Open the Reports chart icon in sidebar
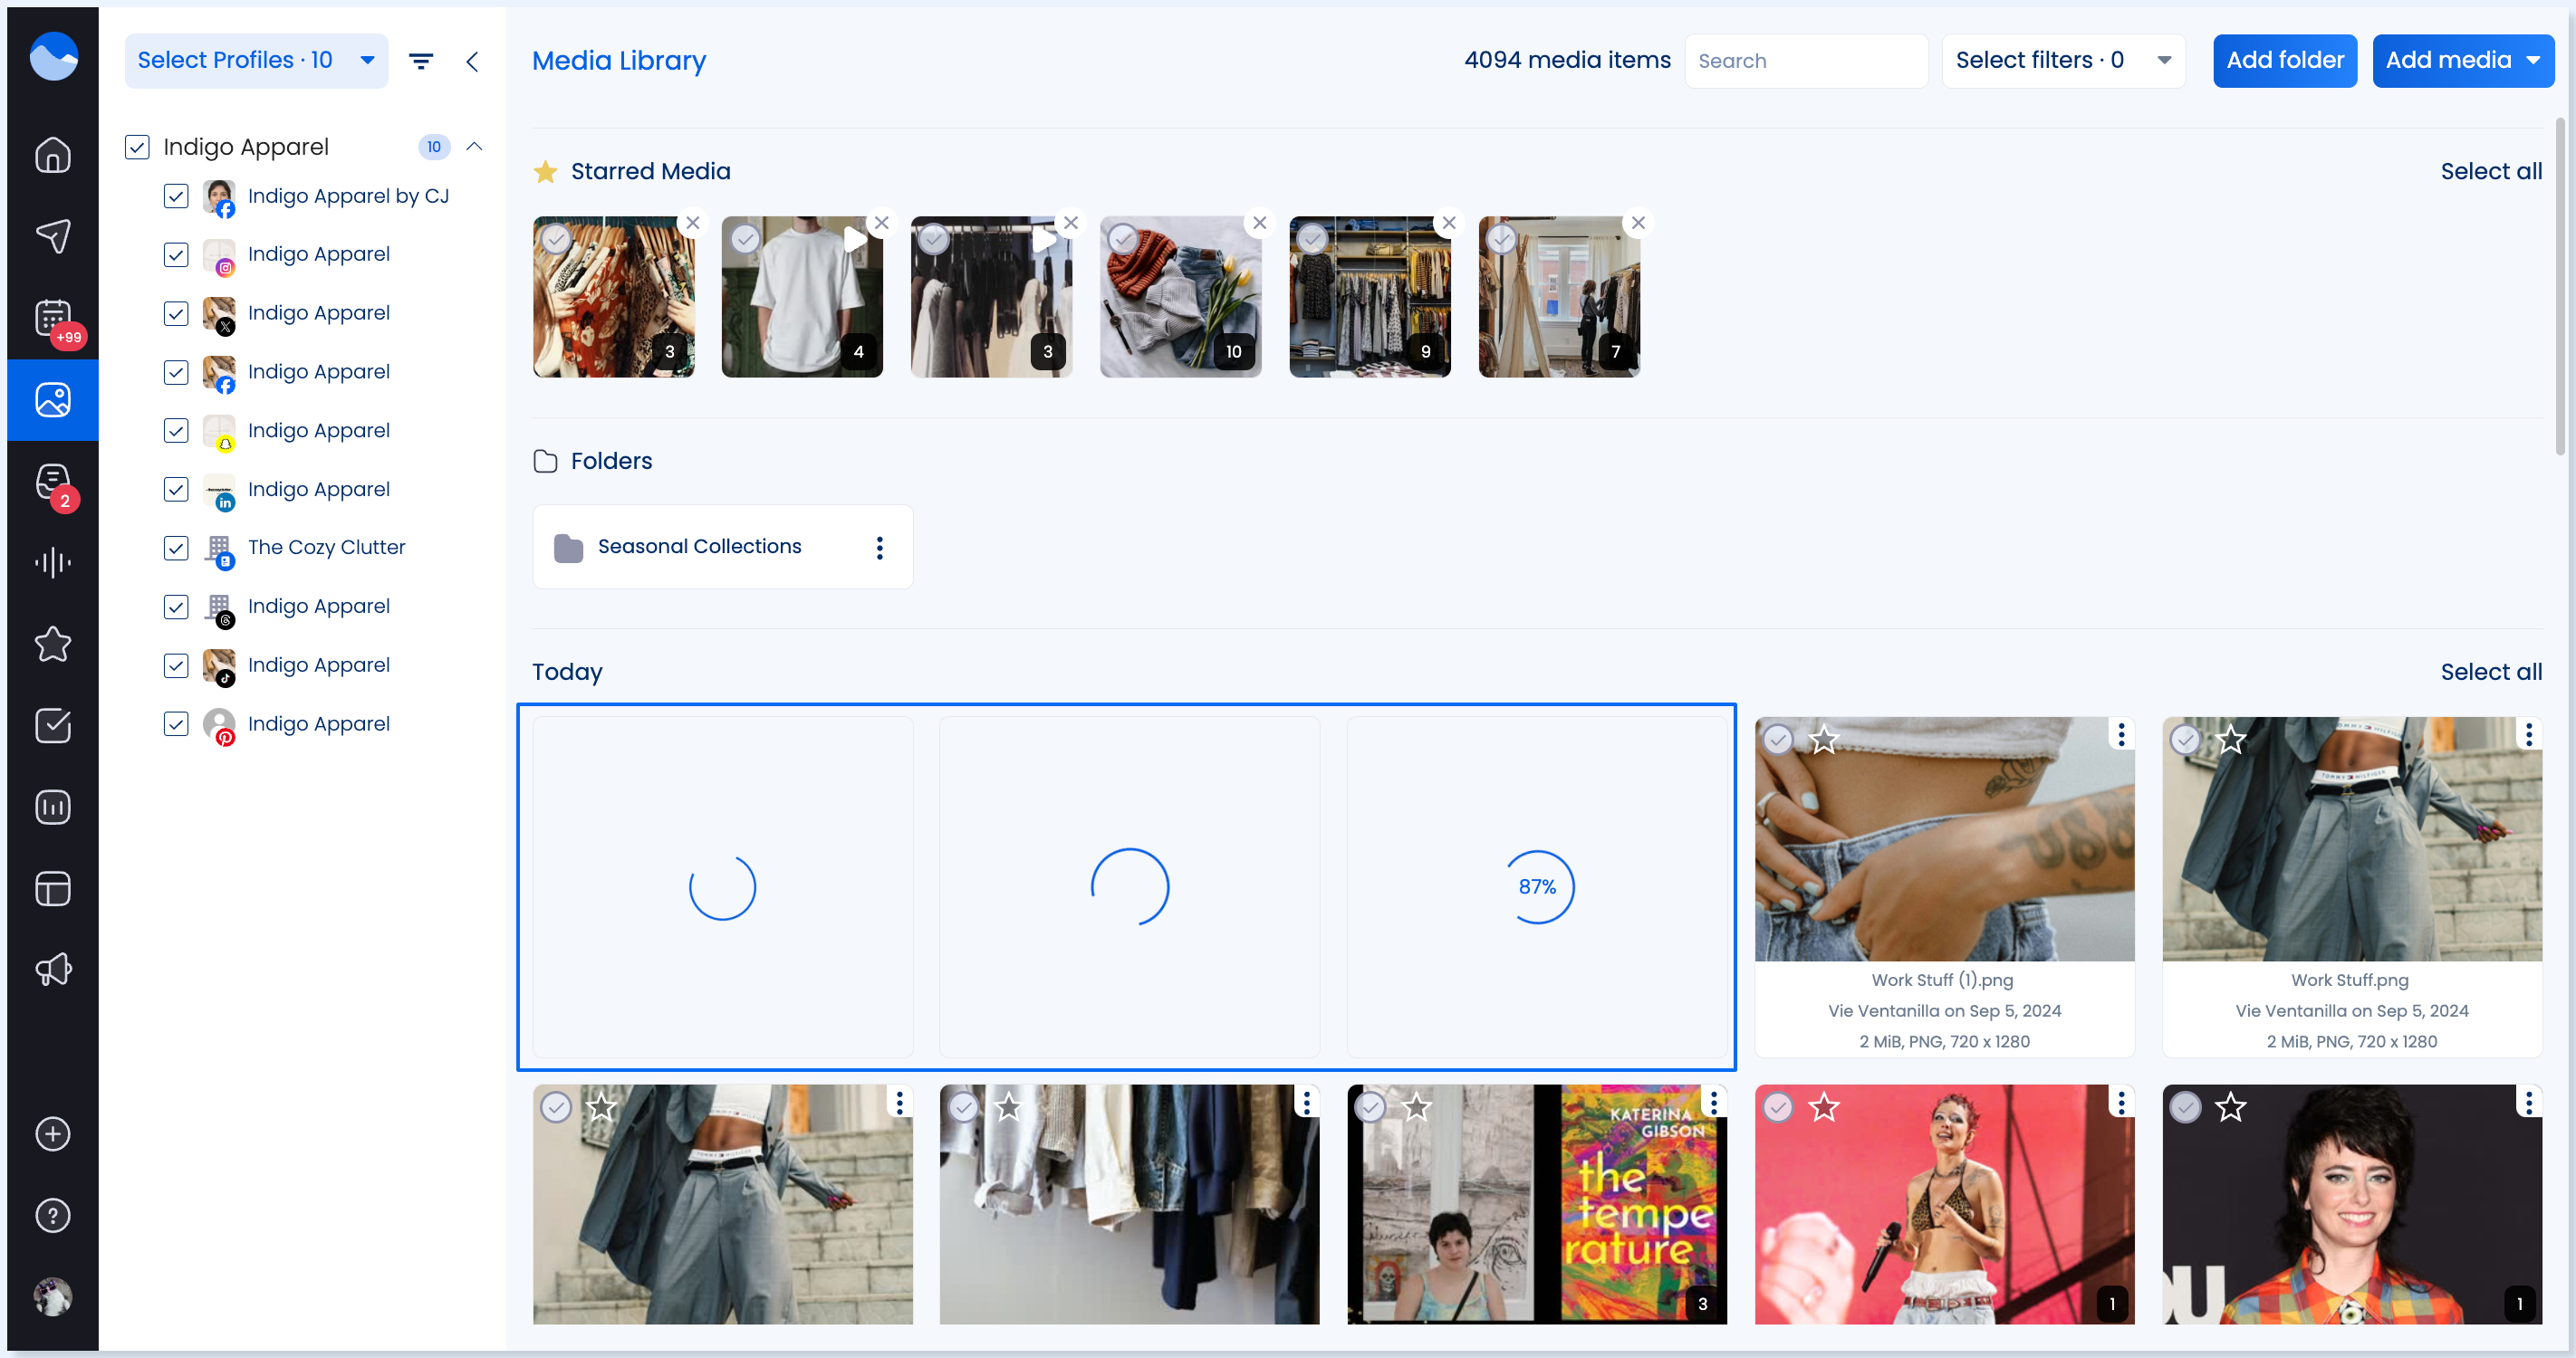Viewport: 2576px width, 1358px height. tap(53, 808)
